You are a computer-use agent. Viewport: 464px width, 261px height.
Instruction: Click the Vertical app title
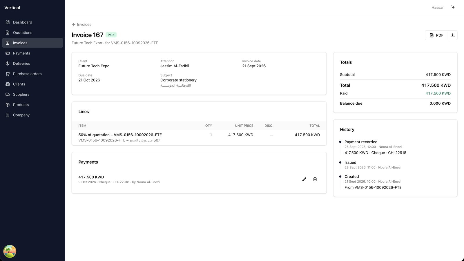coord(12,8)
